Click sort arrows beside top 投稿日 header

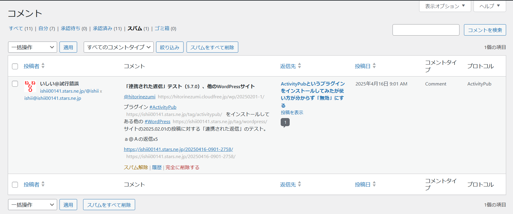[374, 66]
